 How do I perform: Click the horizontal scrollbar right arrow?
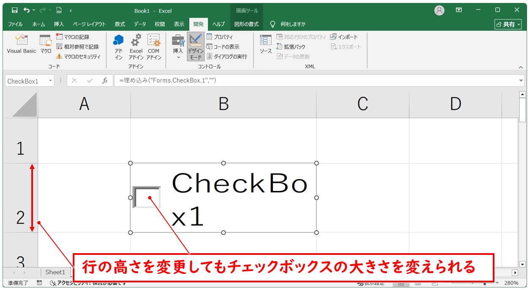click(x=515, y=273)
